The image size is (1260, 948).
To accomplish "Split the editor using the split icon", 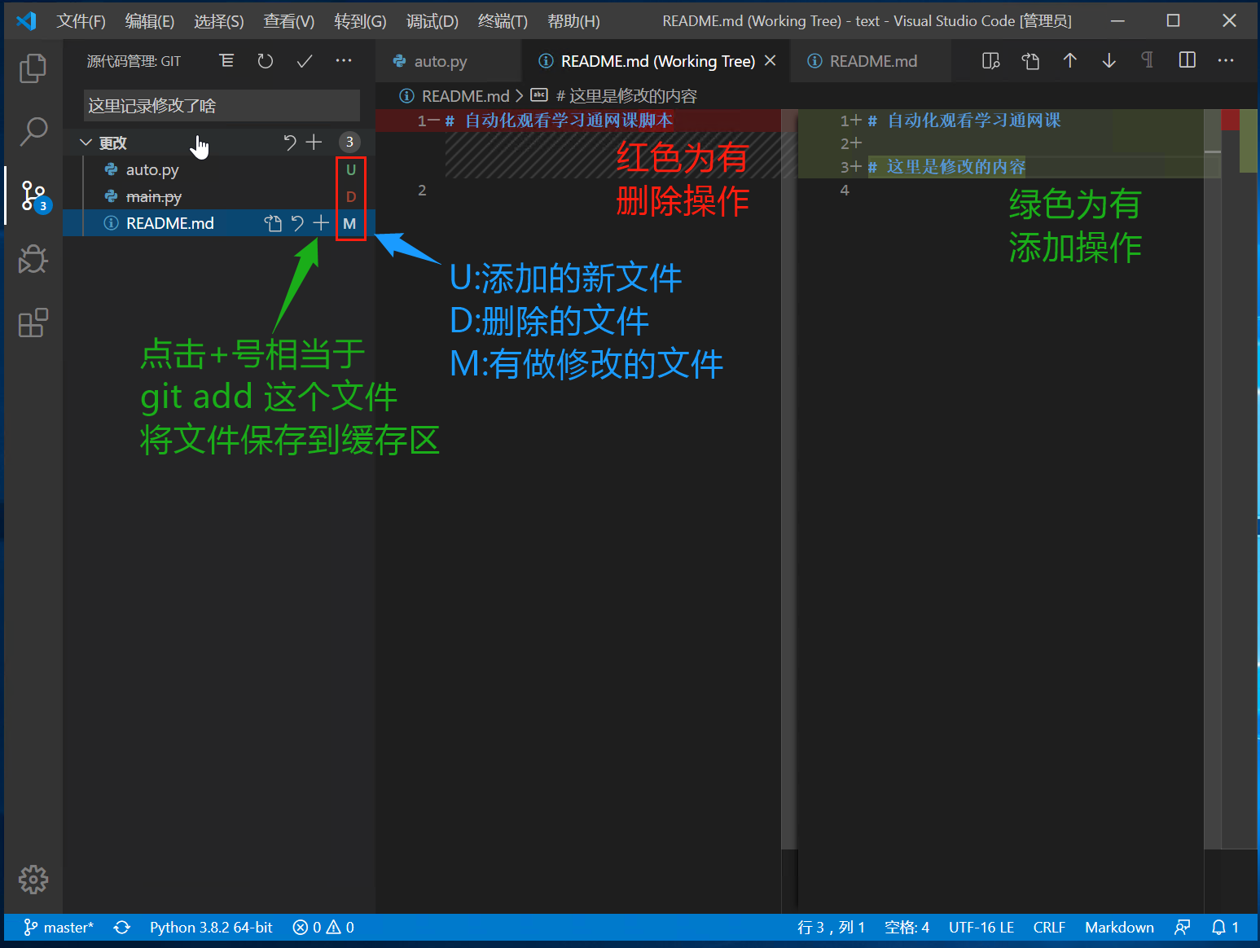I will [1187, 60].
